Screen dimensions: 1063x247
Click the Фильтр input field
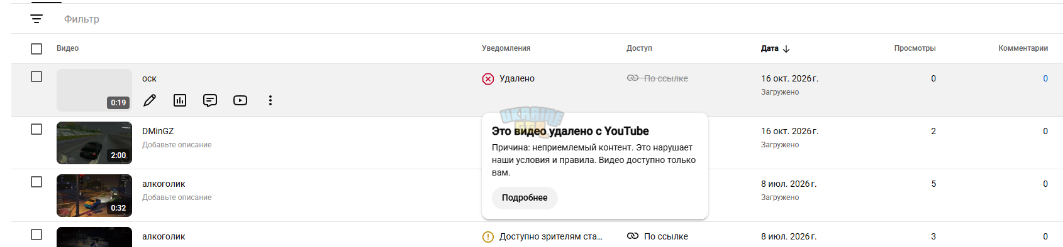point(82,19)
